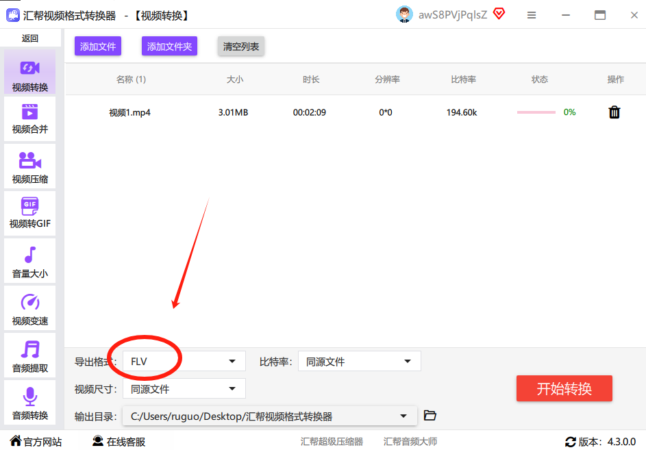646x450 pixels.
Task: Click the 开始转换 button
Action: point(564,388)
